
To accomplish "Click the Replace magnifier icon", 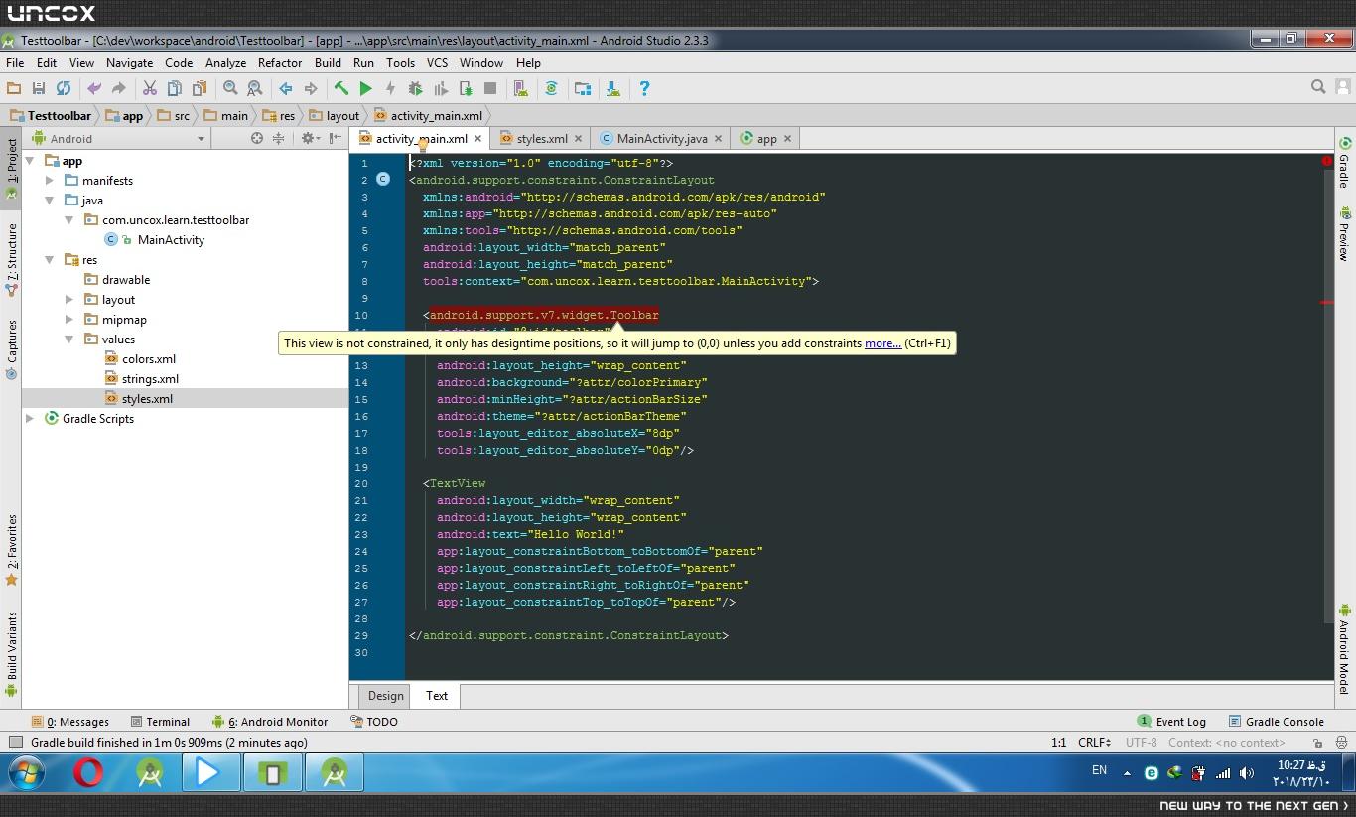I will [254, 88].
